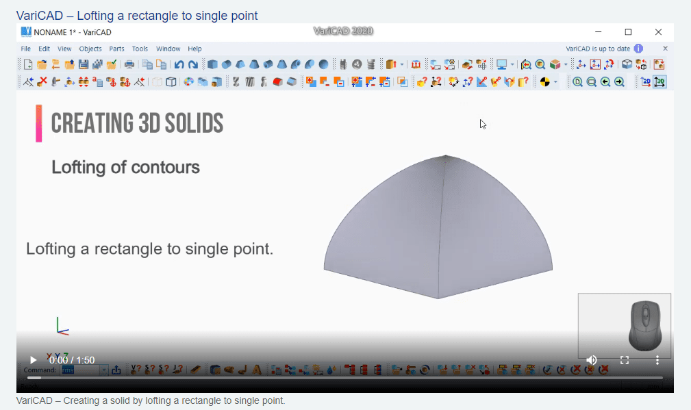Viewport: 691px width, 410px height.
Task: Click the mouse illustration thumbnail
Action: [625, 326]
